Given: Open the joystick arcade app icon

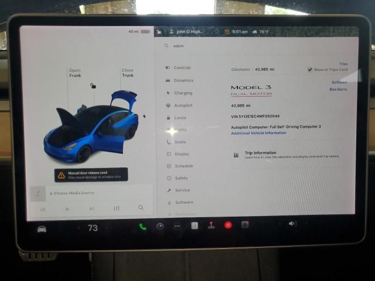Looking at the screenshot, I should pyautogui.click(x=211, y=225).
